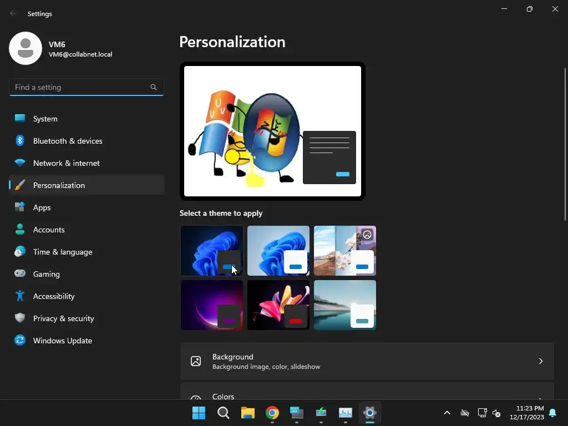The height and width of the screenshot is (426, 568).
Task: Click the cloud sync tray icon
Action: tap(465, 413)
